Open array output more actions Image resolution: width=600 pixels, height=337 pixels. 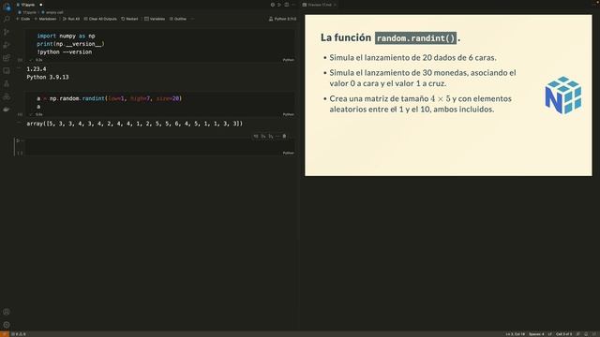point(19,122)
